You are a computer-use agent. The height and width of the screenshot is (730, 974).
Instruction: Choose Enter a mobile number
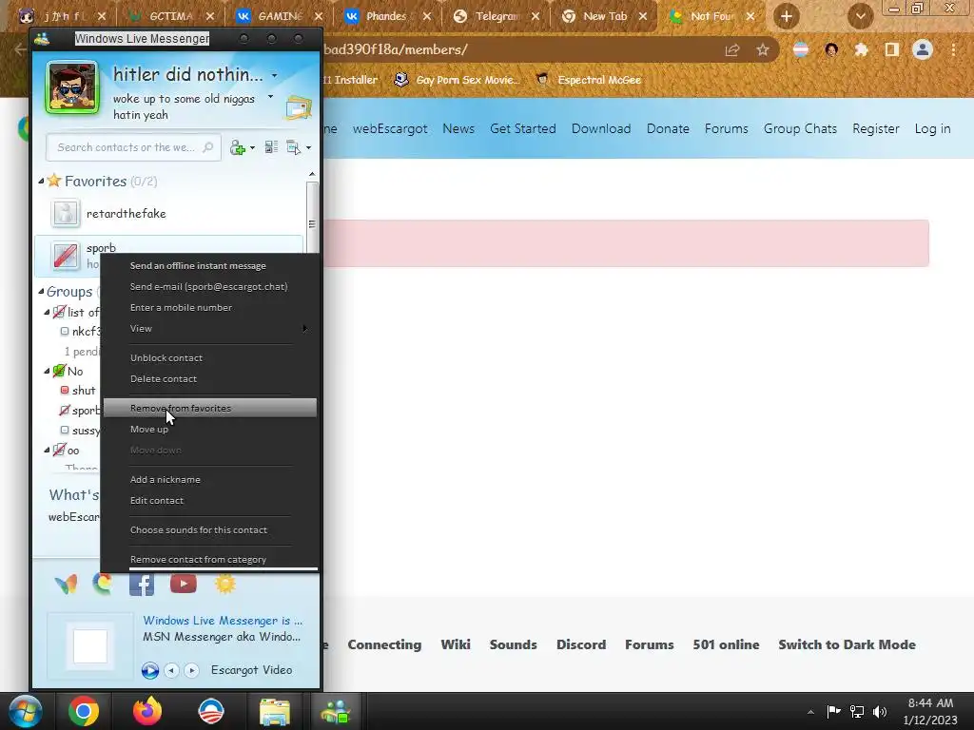[181, 307]
